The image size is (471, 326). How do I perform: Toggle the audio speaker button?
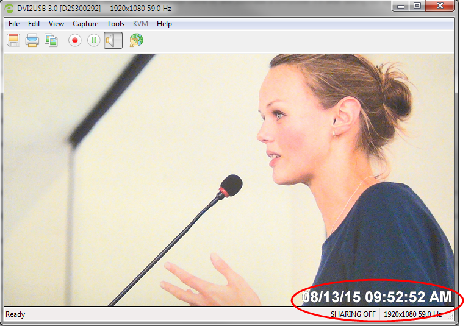pos(113,40)
